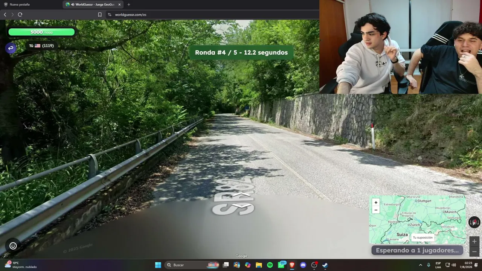Open Spotify from the taskbar
The image size is (482, 271).
(270, 265)
